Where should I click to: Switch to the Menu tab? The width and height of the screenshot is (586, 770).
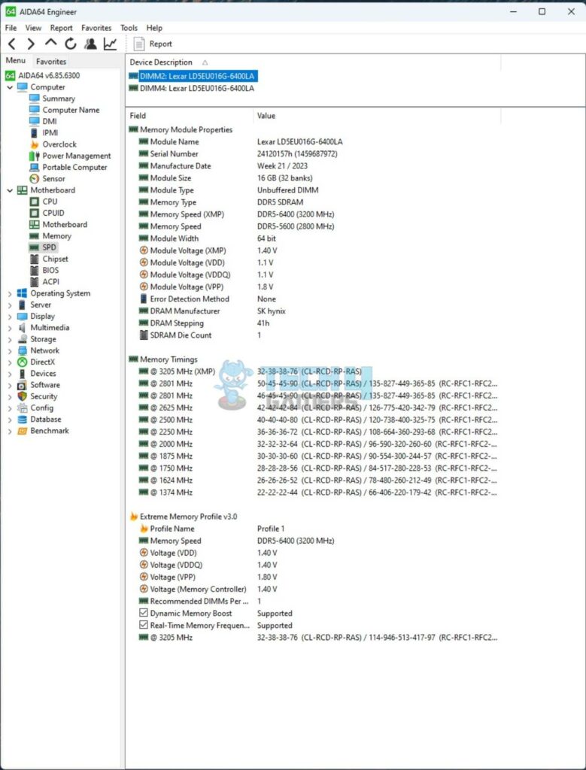15,60
